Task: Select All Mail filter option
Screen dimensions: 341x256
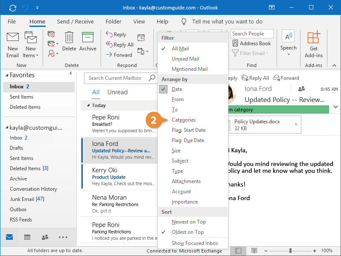Action: pos(193,49)
